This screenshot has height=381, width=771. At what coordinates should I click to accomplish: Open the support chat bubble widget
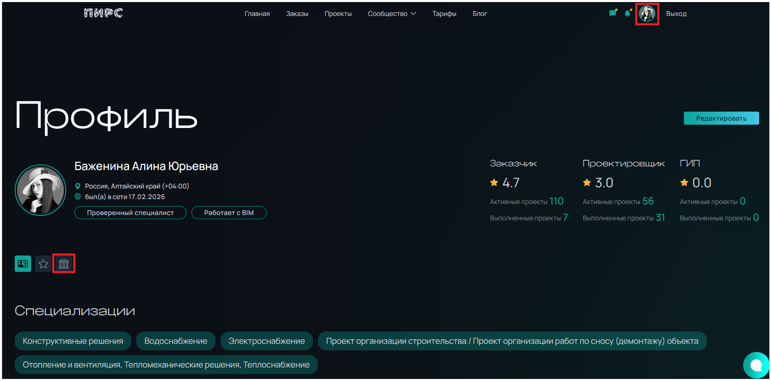point(756,365)
